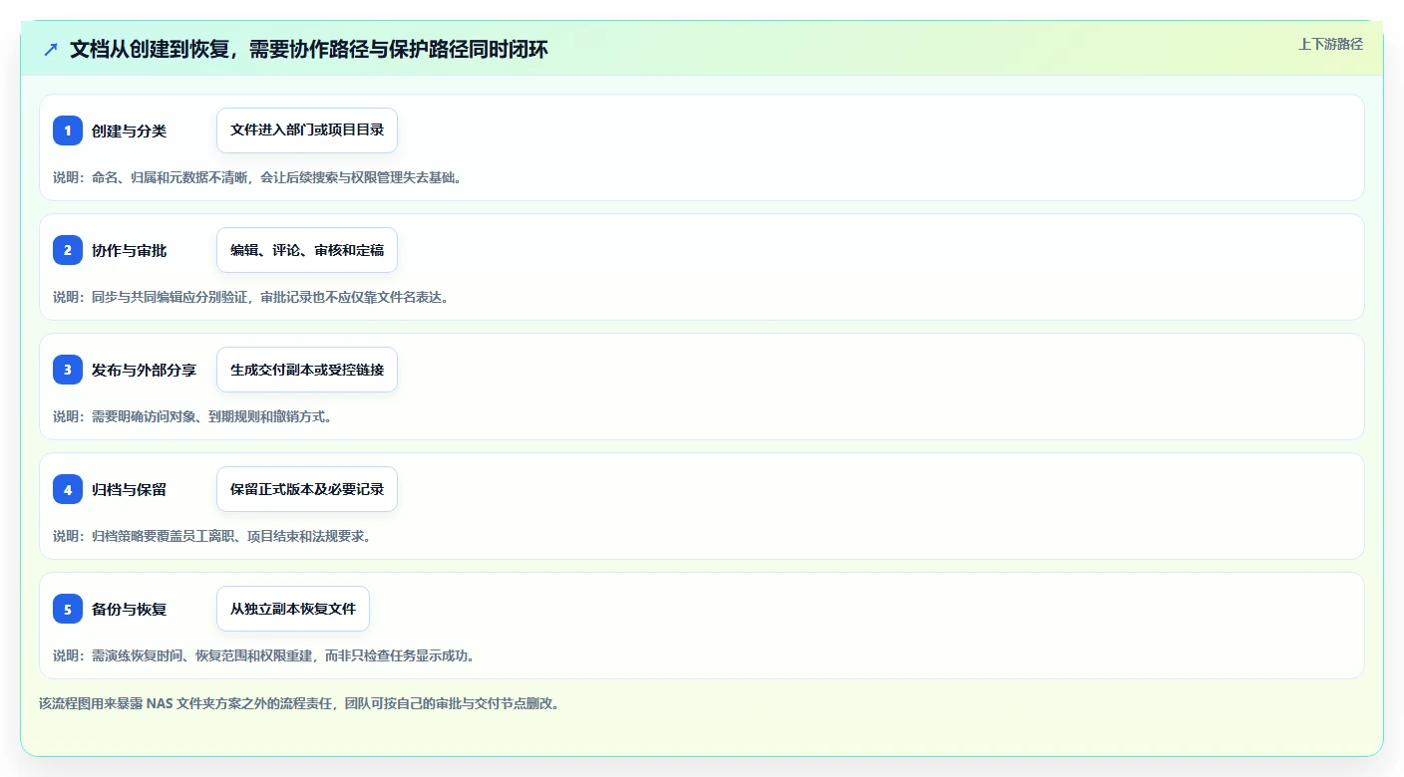Click the note about 同步与共同编辑应分别验证
This screenshot has width=1404, height=777.
(250, 297)
